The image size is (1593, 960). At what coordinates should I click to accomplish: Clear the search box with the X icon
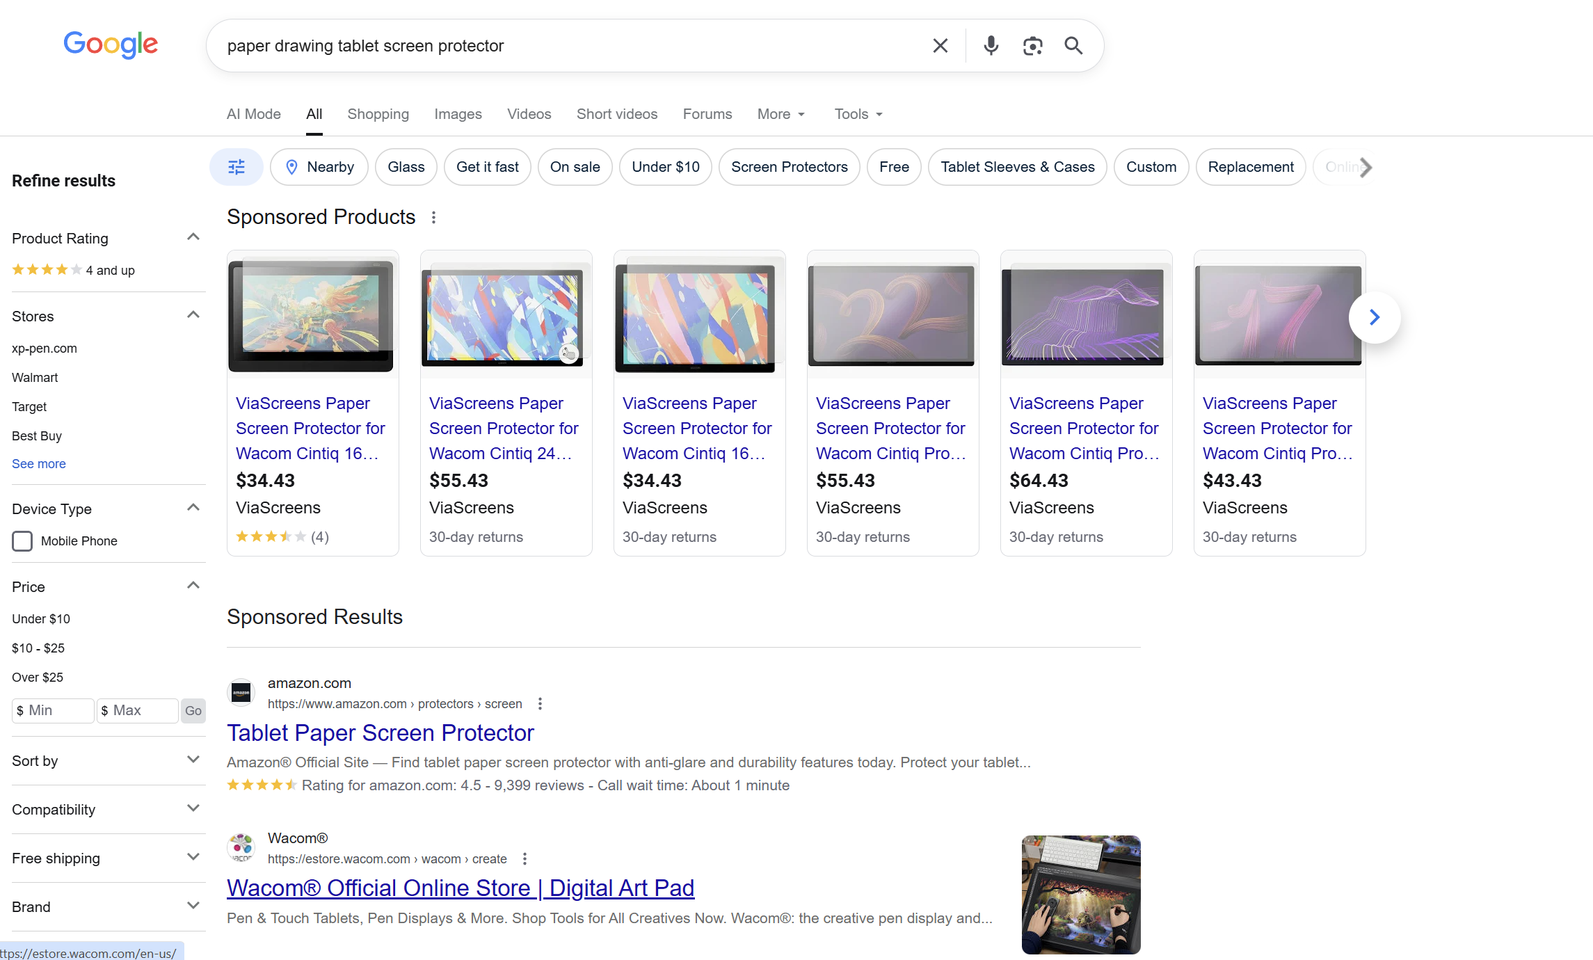940,46
